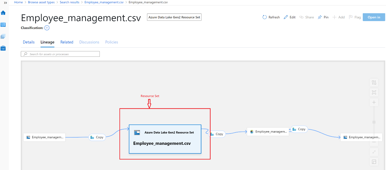Click the Refresh button
This screenshot has width=386, height=170.
pos(271,17)
